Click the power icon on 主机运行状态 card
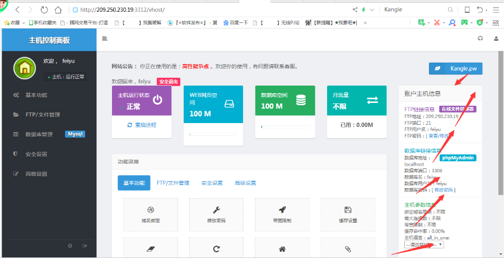Viewport: 504px width, 259px height. 157,100
